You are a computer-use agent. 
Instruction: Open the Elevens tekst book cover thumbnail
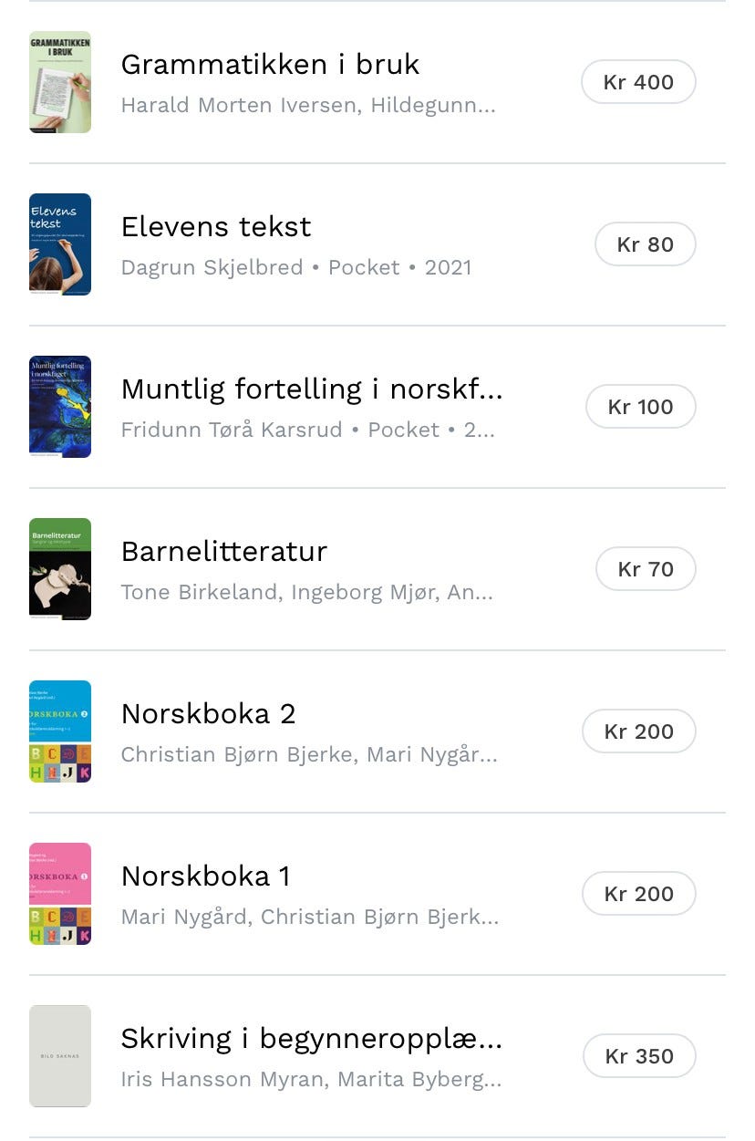(60, 244)
